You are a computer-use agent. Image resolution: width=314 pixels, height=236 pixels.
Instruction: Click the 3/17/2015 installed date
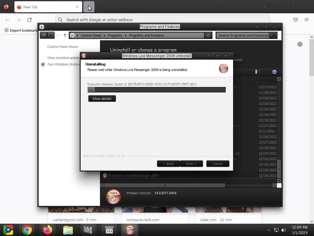[266, 131]
